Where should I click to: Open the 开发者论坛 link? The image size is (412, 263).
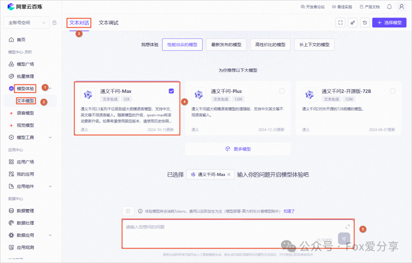point(313,7)
